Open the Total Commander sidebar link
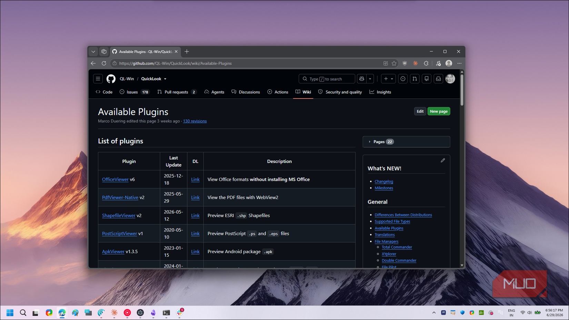The width and height of the screenshot is (569, 320). coord(397,247)
